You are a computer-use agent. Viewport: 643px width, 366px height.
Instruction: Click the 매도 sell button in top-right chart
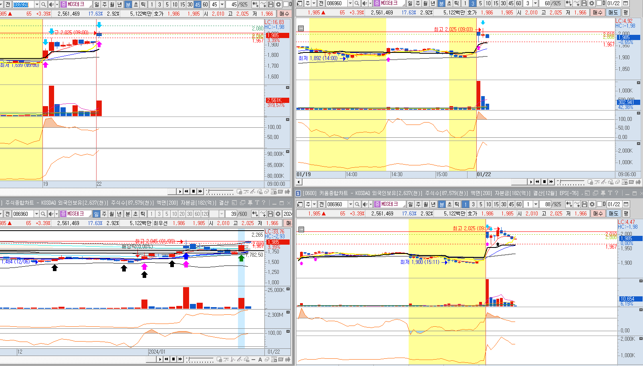click(613, 12)
